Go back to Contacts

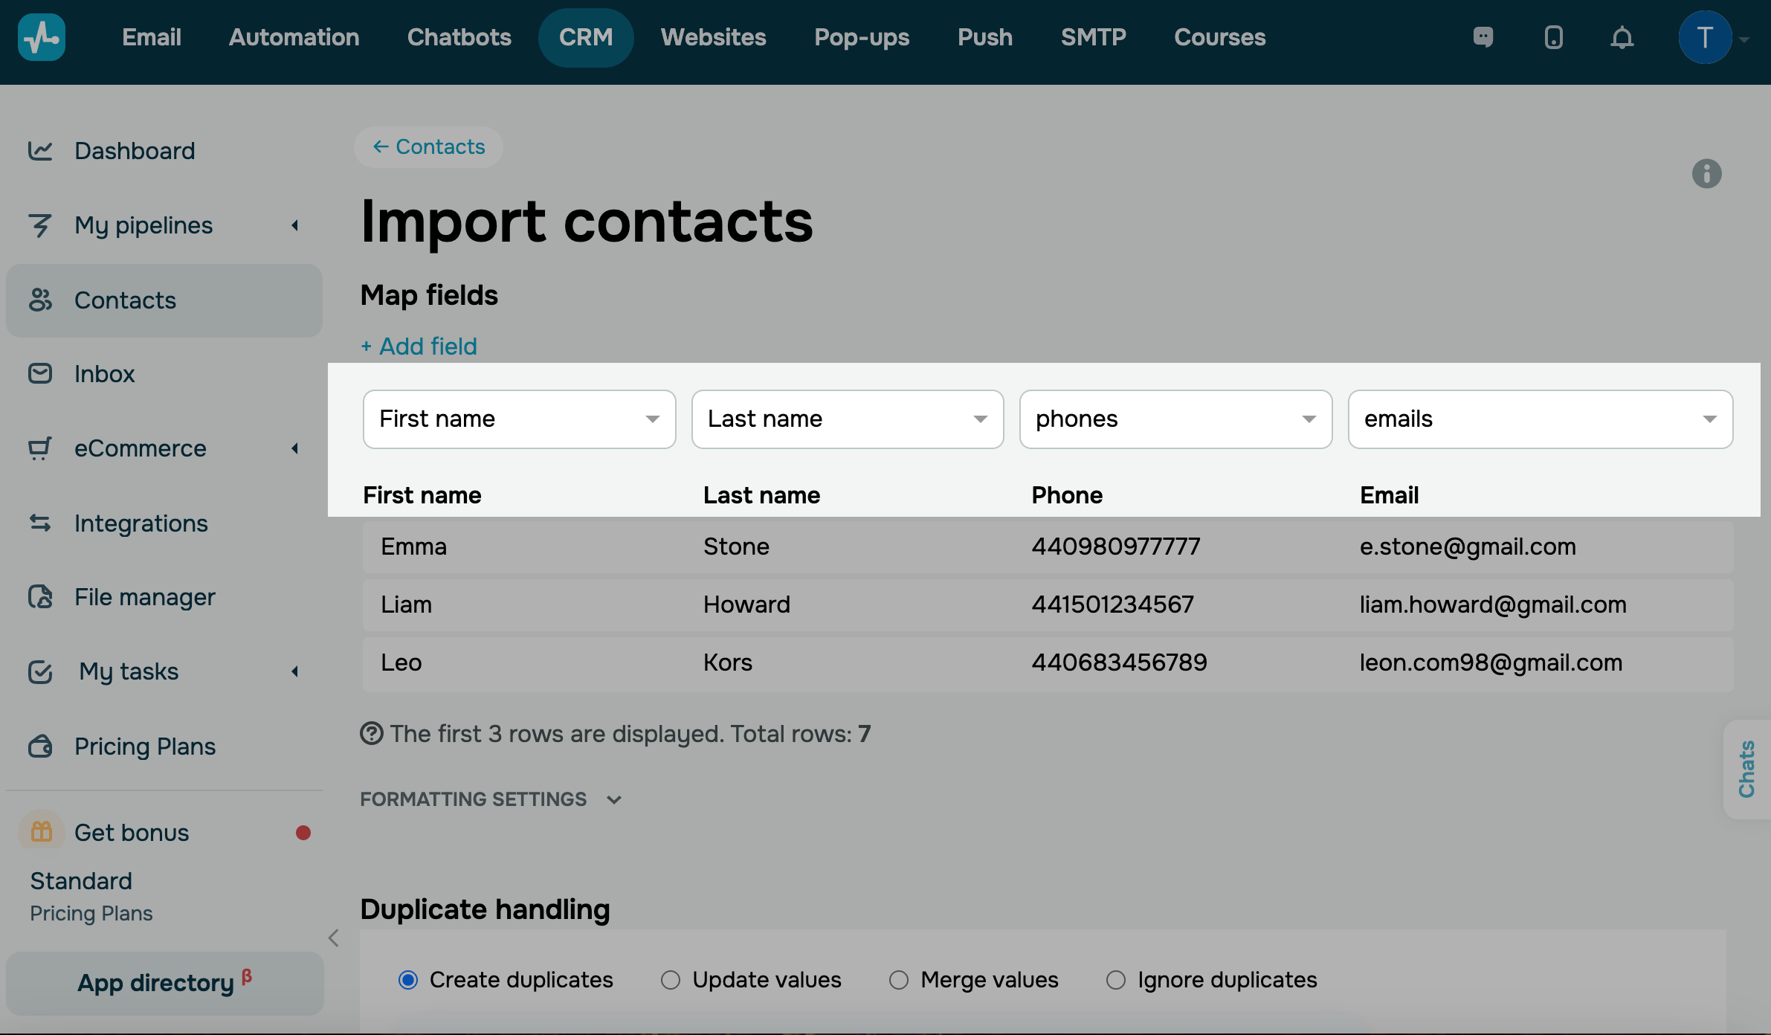click(x=428, y=147)
